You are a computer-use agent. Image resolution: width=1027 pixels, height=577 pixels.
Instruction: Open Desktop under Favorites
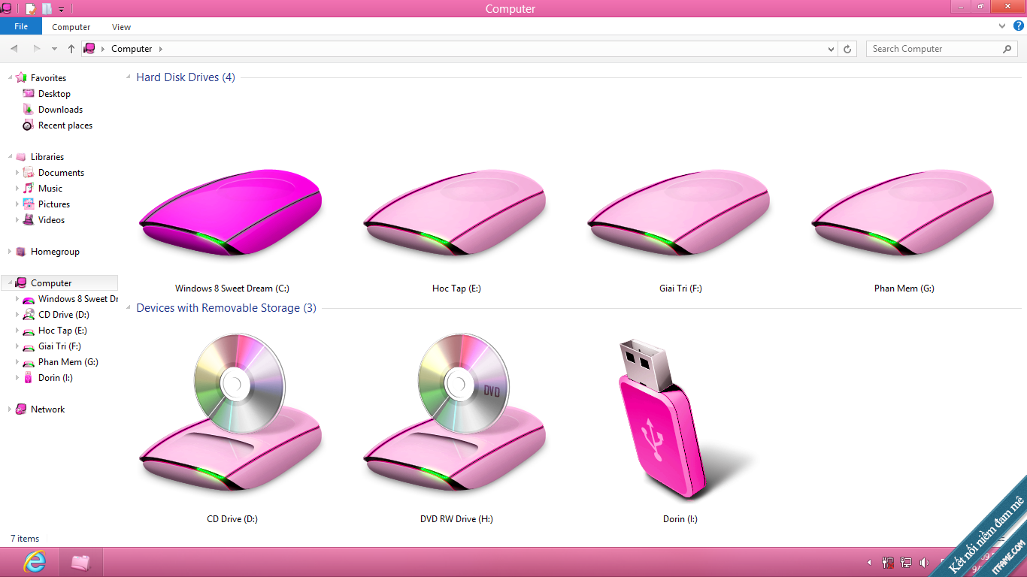tap(54, 94)
